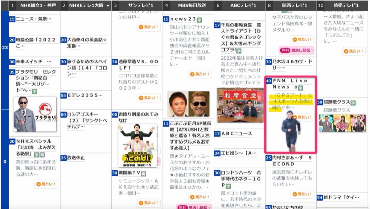Select the サンテレビ1 channel header
Screen dimensions: 370x209
pyautogui.click(x=137, y=6)
